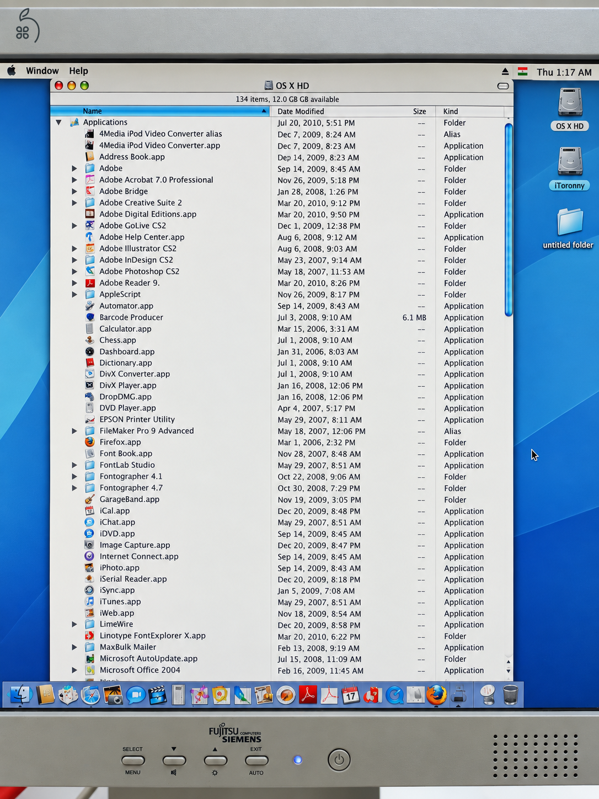This screenshot has height=799, width=599.
Task: Open the Help menu
Action: pyautogui.click(x=78, y=71)
